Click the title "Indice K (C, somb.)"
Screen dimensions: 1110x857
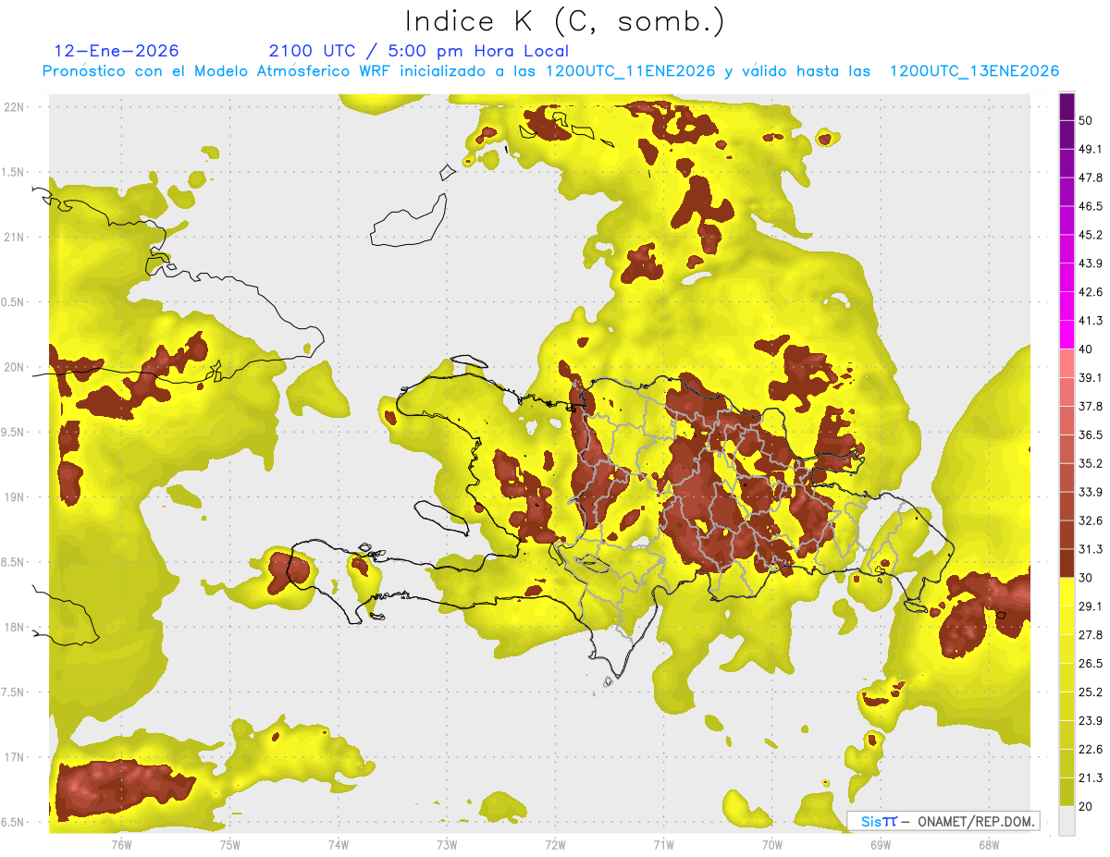[565, 21]
